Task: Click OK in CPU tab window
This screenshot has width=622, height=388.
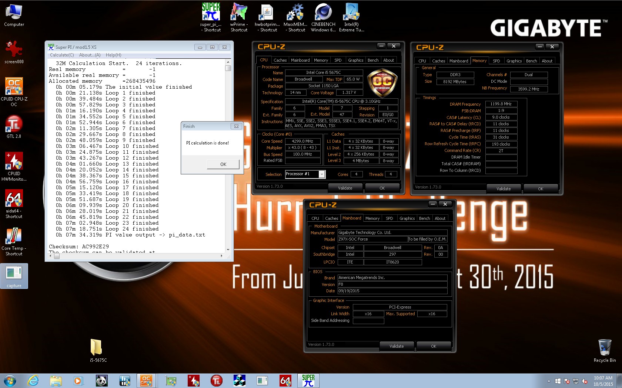Action: pos(382,188)
